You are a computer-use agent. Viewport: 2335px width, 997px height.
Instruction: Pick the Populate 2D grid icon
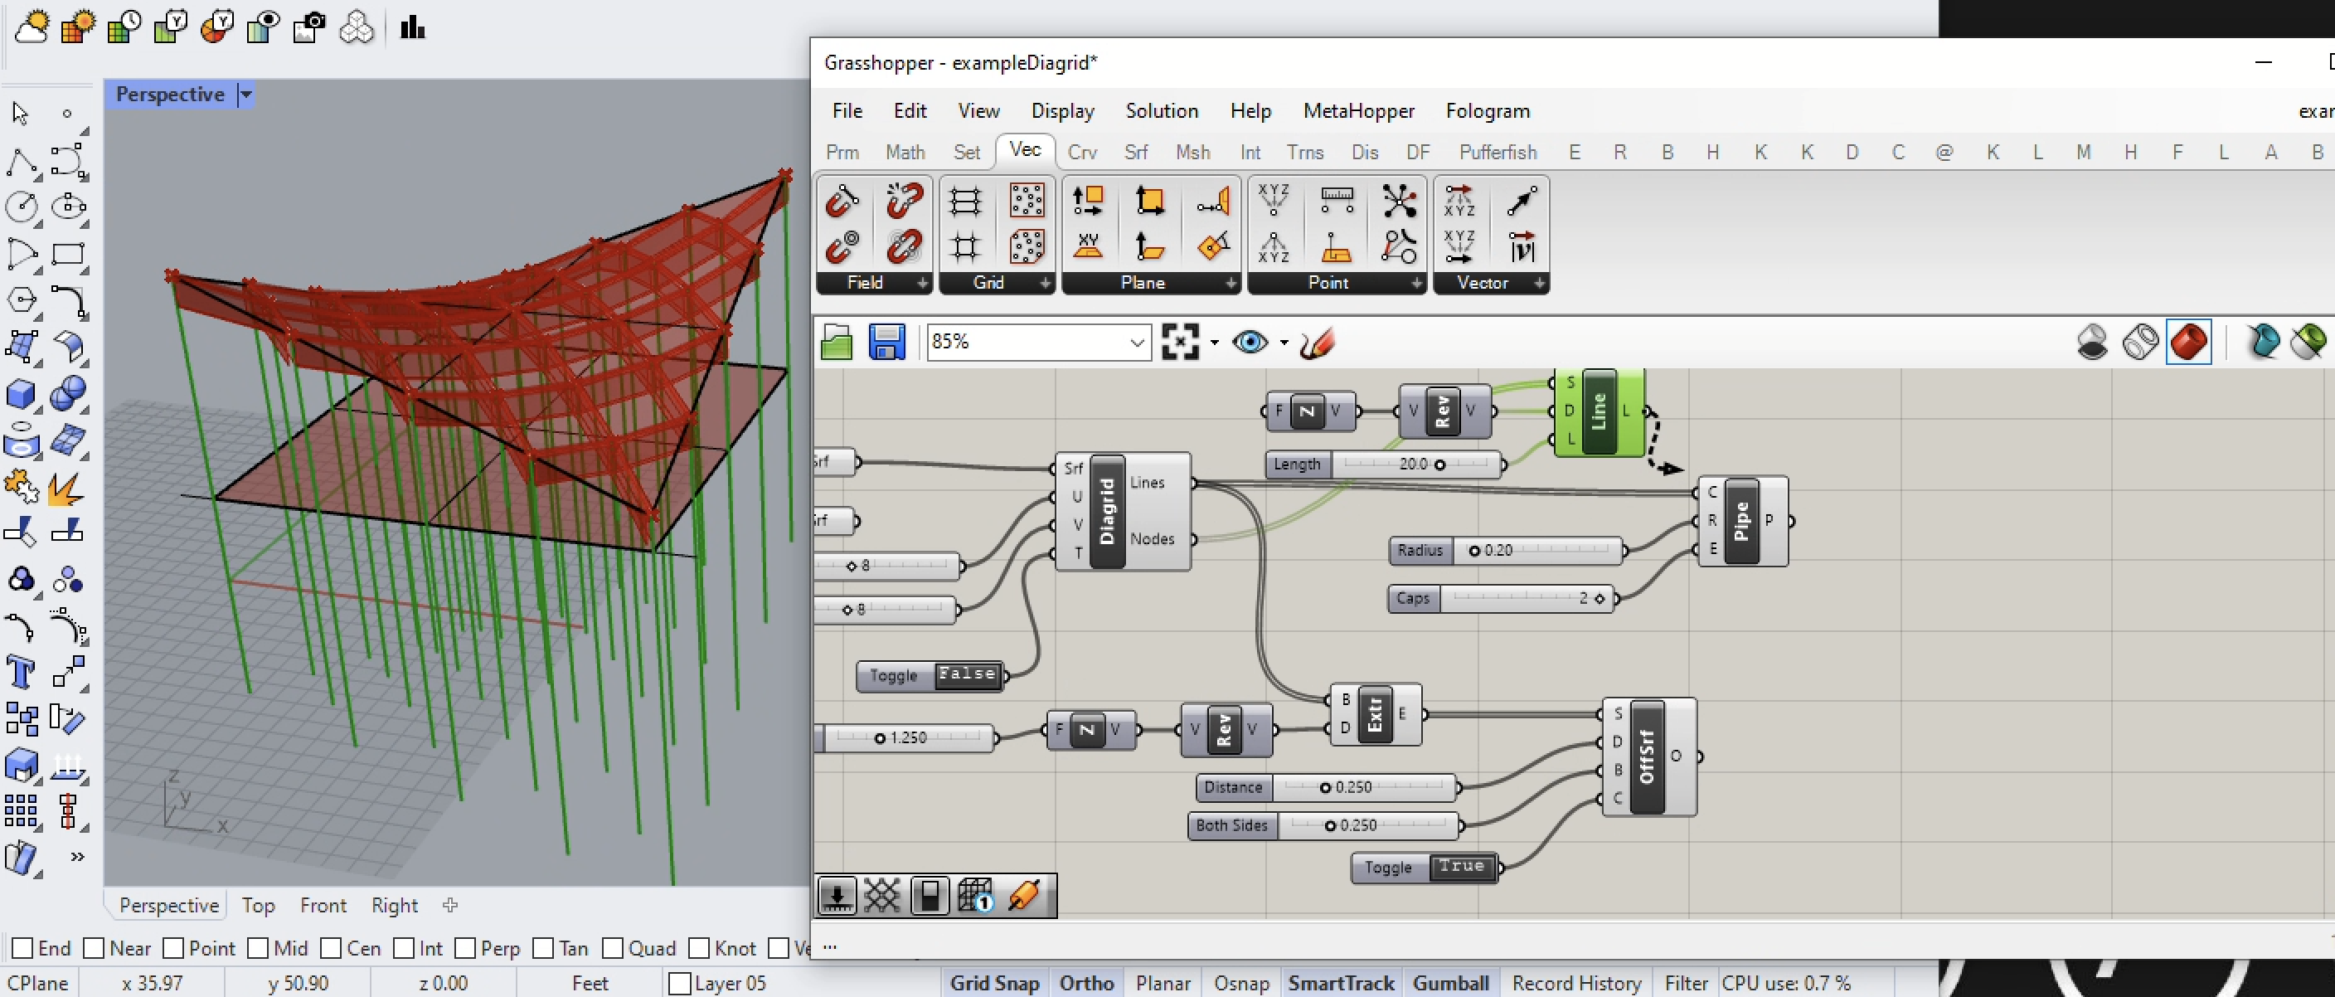pyautogui.click(x=1026, y=202)
